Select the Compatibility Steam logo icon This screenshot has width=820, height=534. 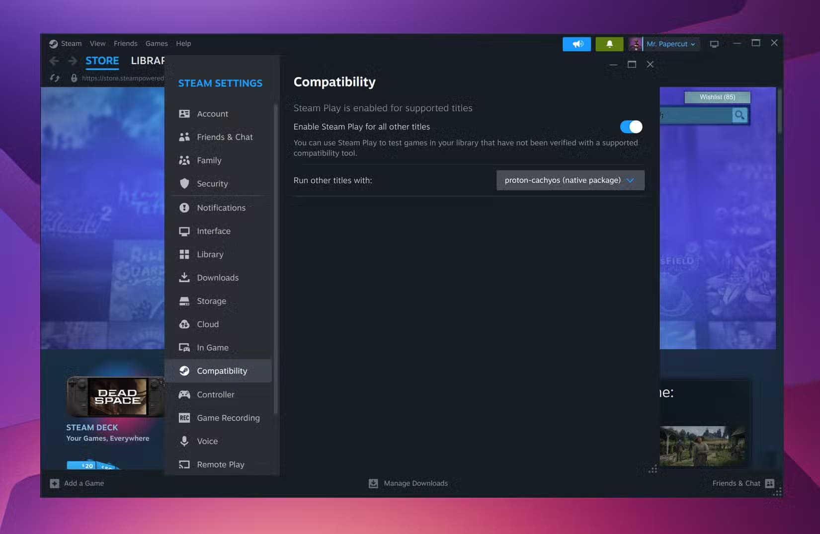tap(184, 371)
